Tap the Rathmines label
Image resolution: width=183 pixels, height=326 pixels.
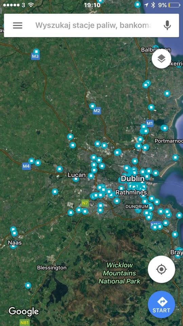tap(131, 192)
